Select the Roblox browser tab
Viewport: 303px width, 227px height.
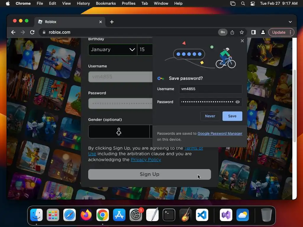pos(70,22)
